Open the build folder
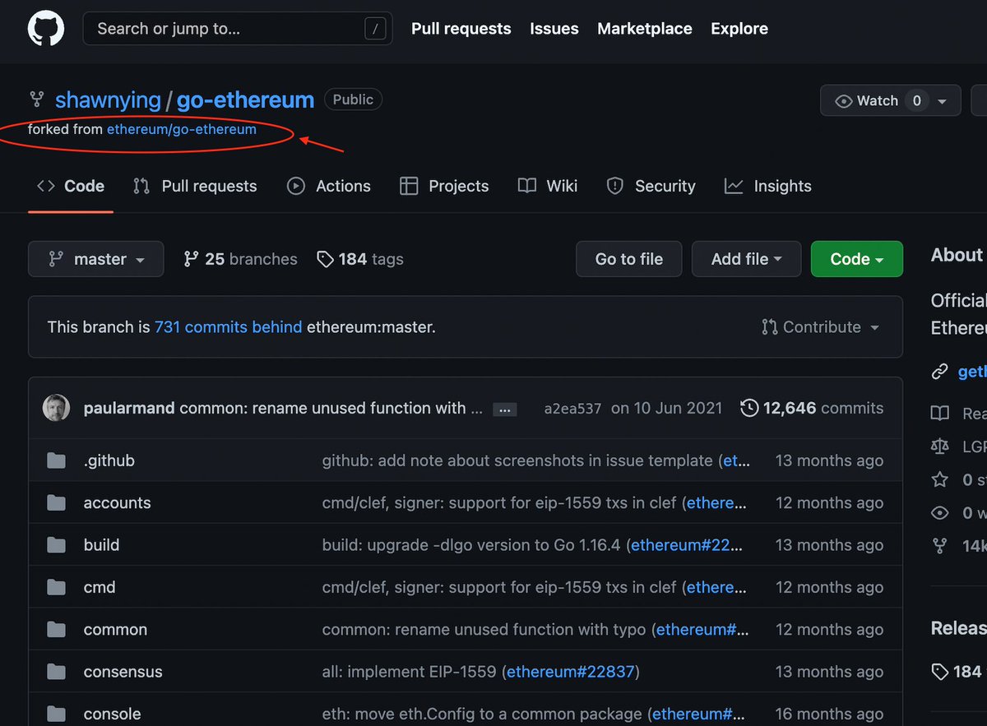Screen dimensions: 987x726 click(101, 545)
